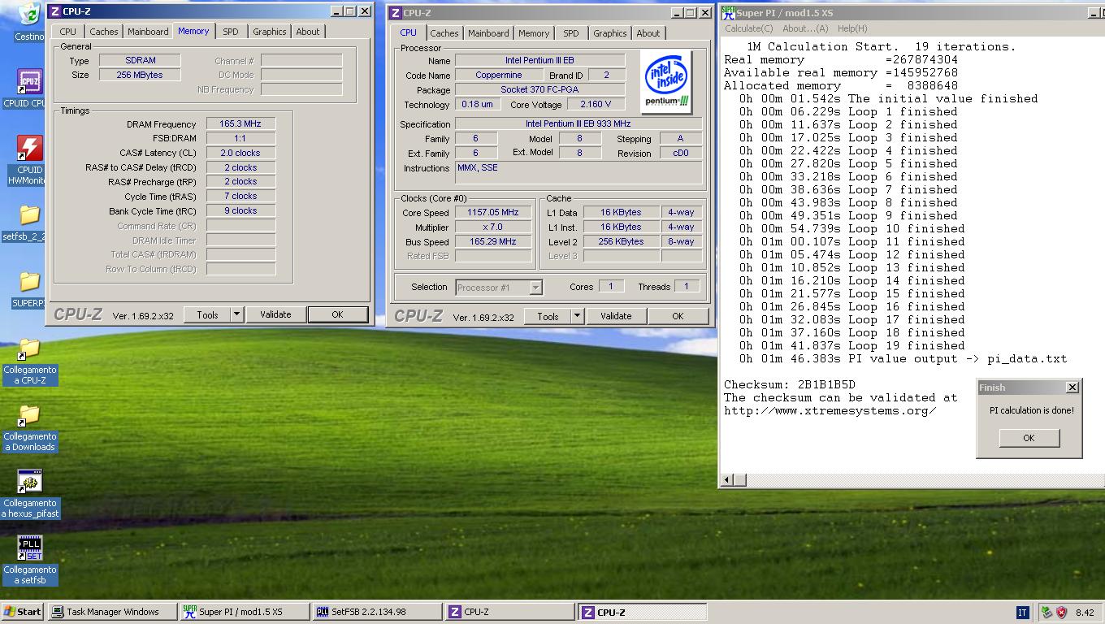1105x624 pixels.
Task: Click OK in right CPU-Z CPU window
Action: point(678,316)
